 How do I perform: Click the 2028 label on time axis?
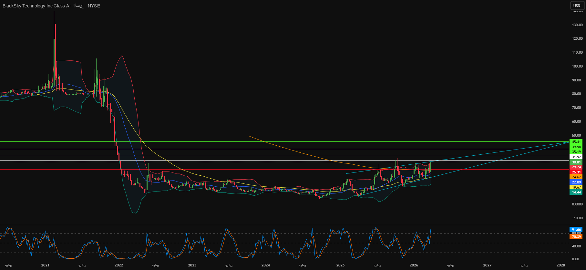pyautogui.click(x=561, y=265)
